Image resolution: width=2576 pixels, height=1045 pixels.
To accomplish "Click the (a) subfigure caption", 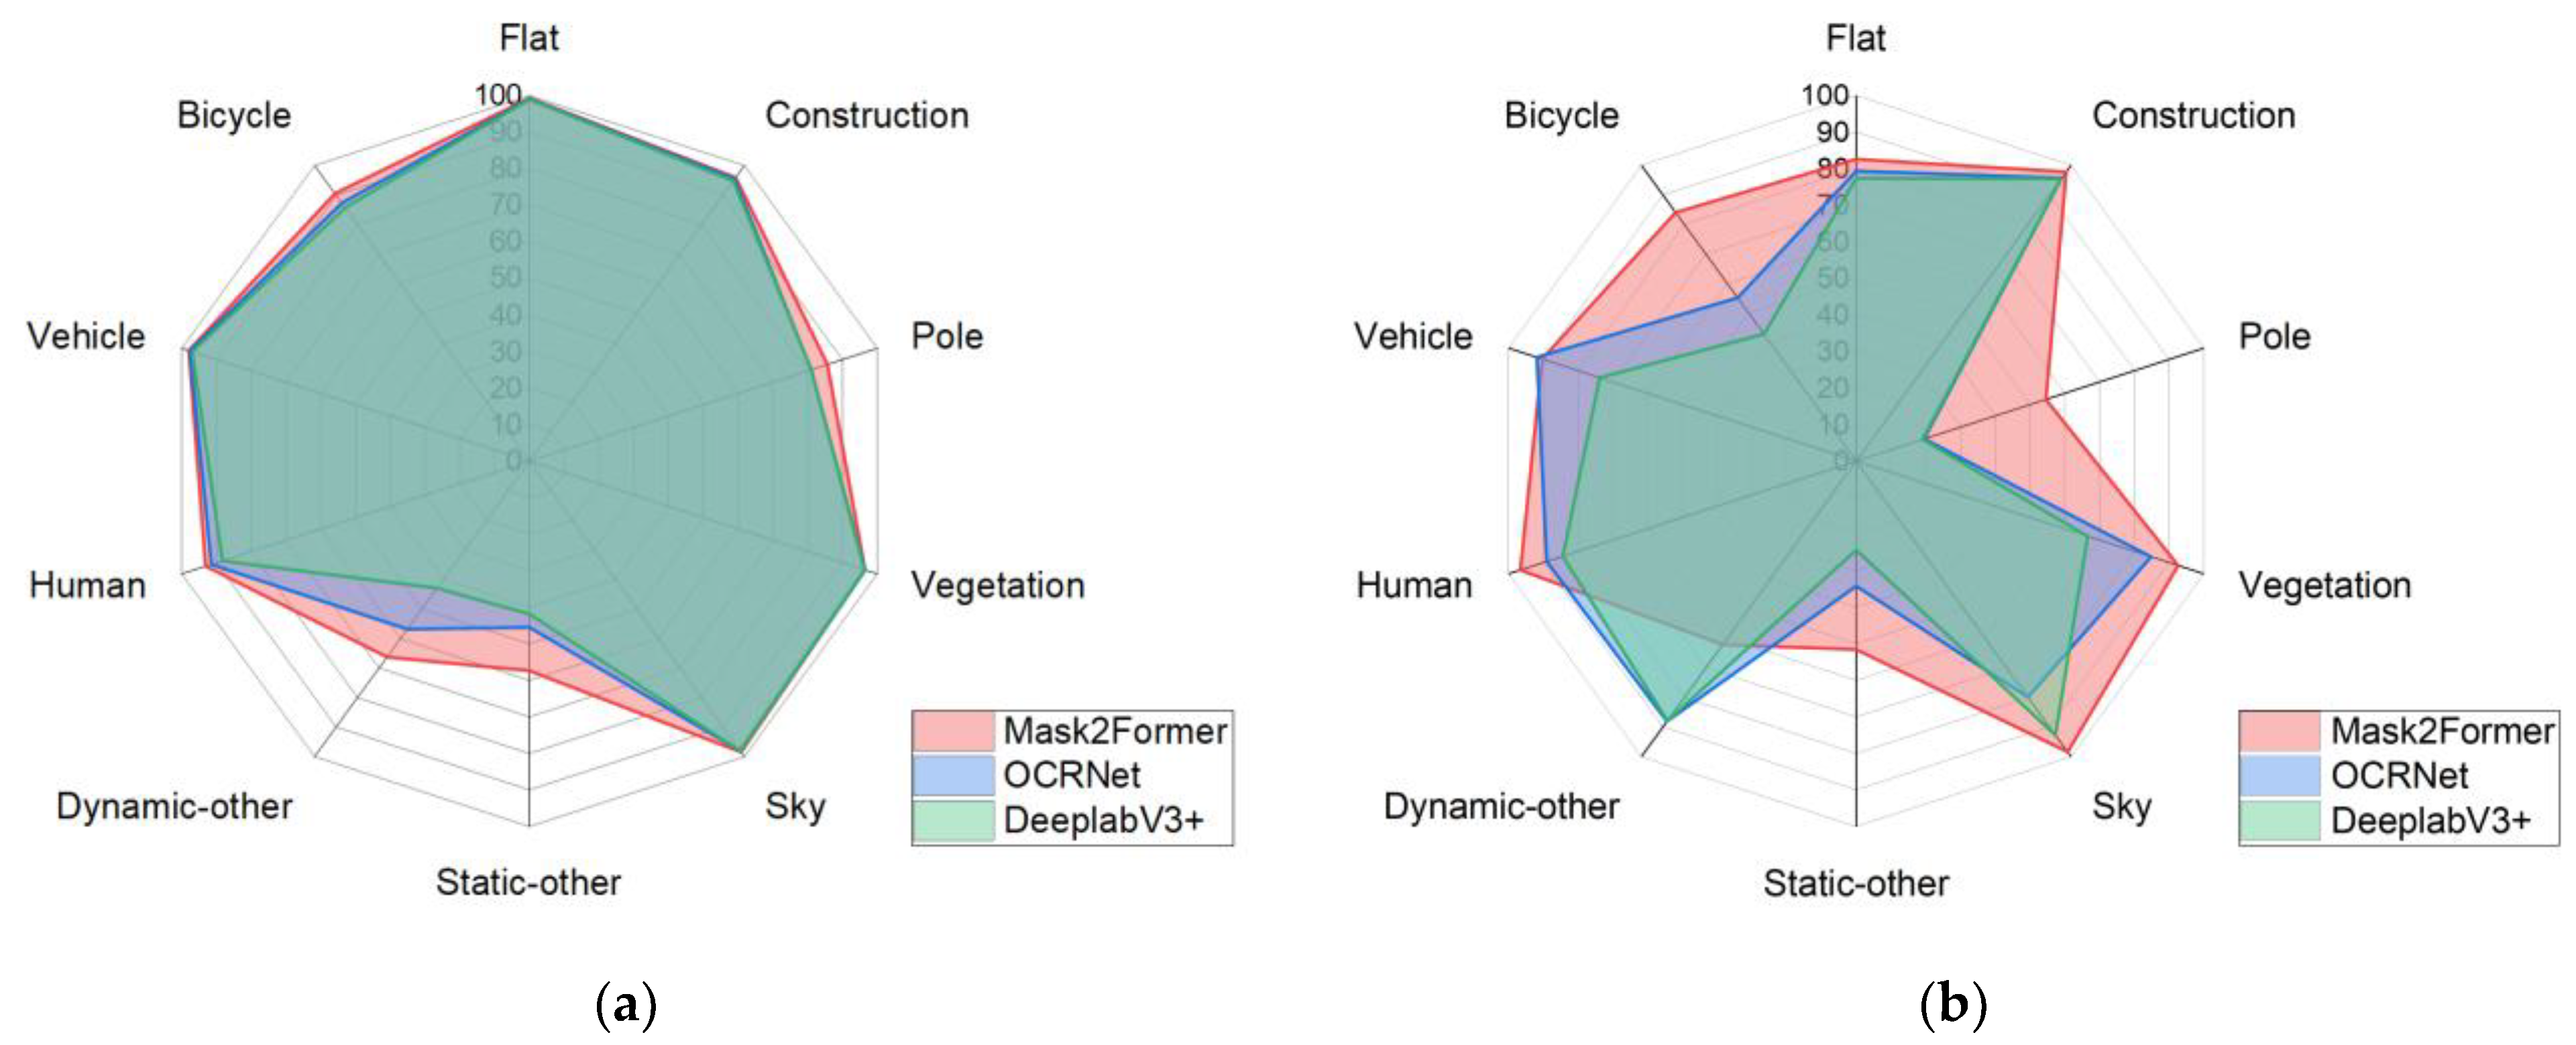I will tap(626, 1004).
